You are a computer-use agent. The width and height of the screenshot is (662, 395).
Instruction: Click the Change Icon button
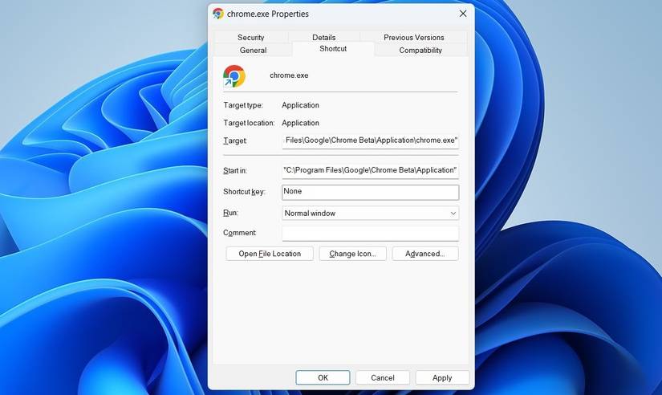click(x=352, y=254)
